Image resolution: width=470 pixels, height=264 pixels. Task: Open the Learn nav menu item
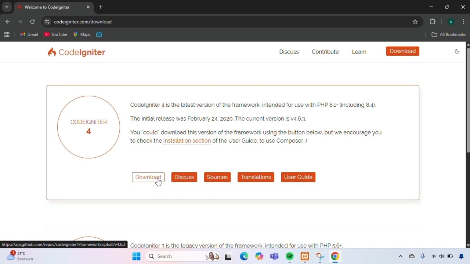[x=359, y=52]
